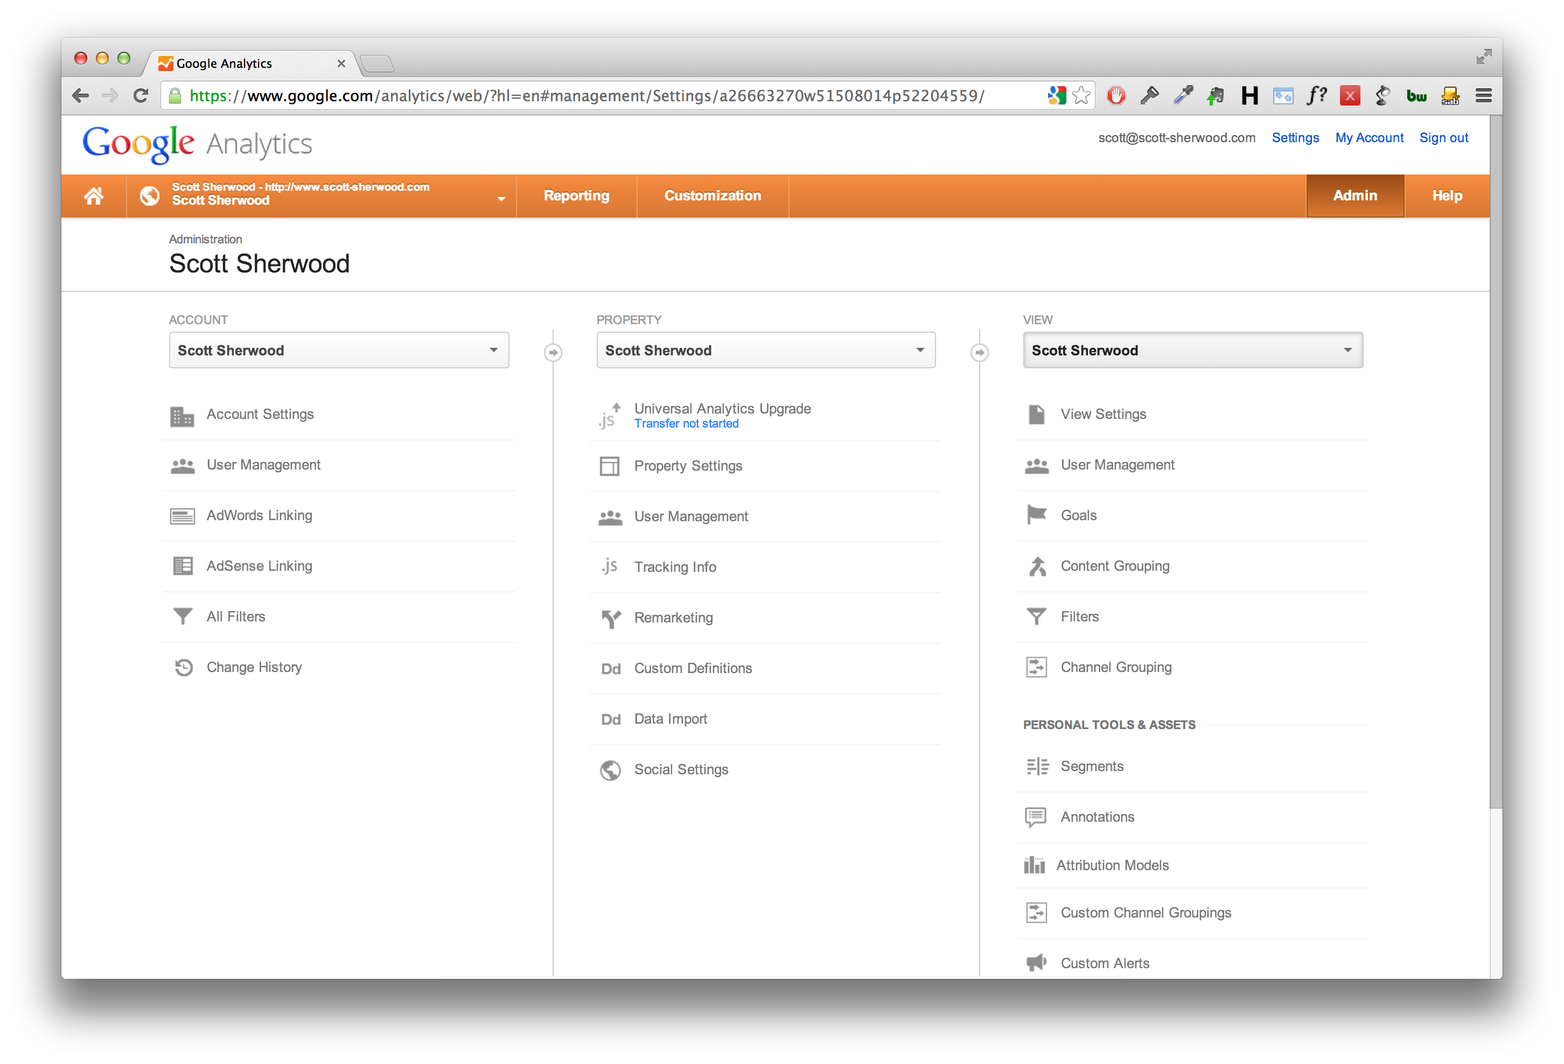Screen dimensions: 1564x1064
Task: Click the Home icon in orange bar
Action: click(x=94, y=196)
